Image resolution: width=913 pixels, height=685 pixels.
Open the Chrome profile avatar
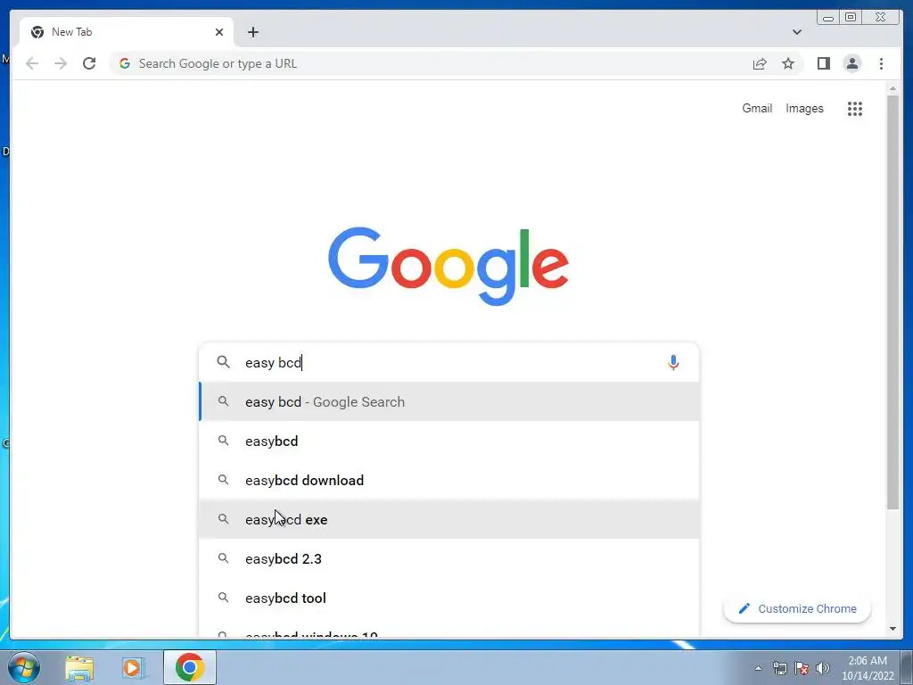pos(851,63)
